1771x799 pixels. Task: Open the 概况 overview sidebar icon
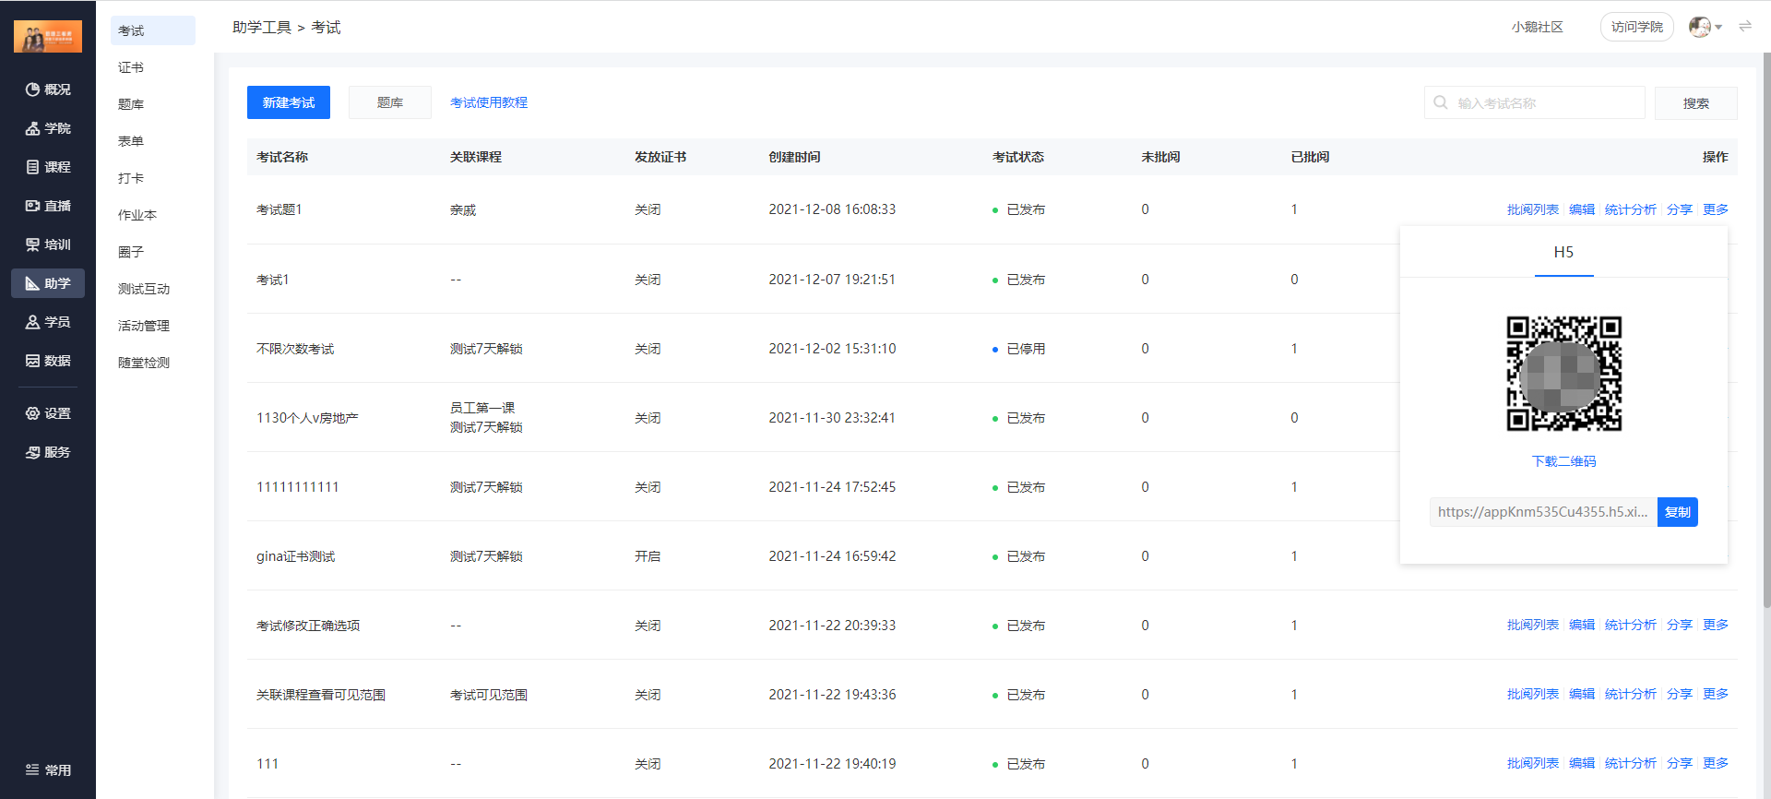click(x=48, y=89)
